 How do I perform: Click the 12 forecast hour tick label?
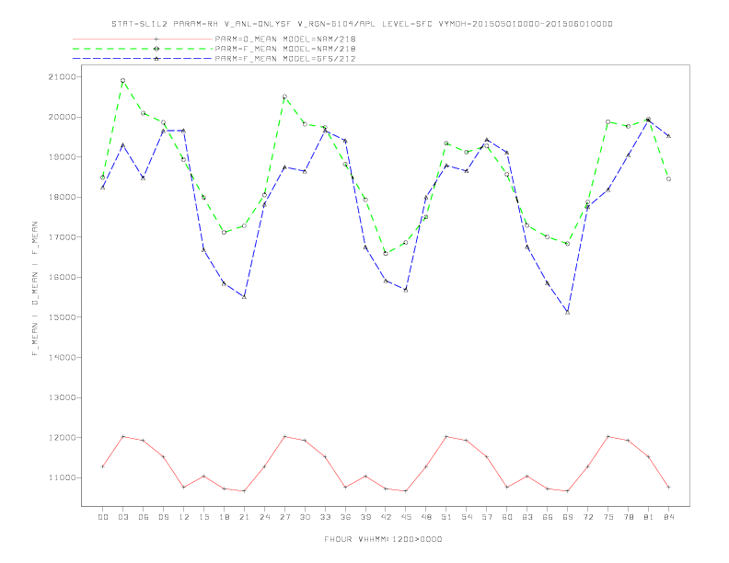(184, 517)
